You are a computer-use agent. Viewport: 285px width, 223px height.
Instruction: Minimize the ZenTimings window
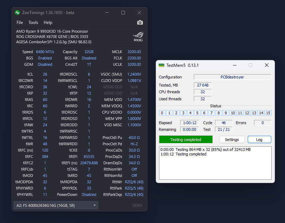(107, 13)
